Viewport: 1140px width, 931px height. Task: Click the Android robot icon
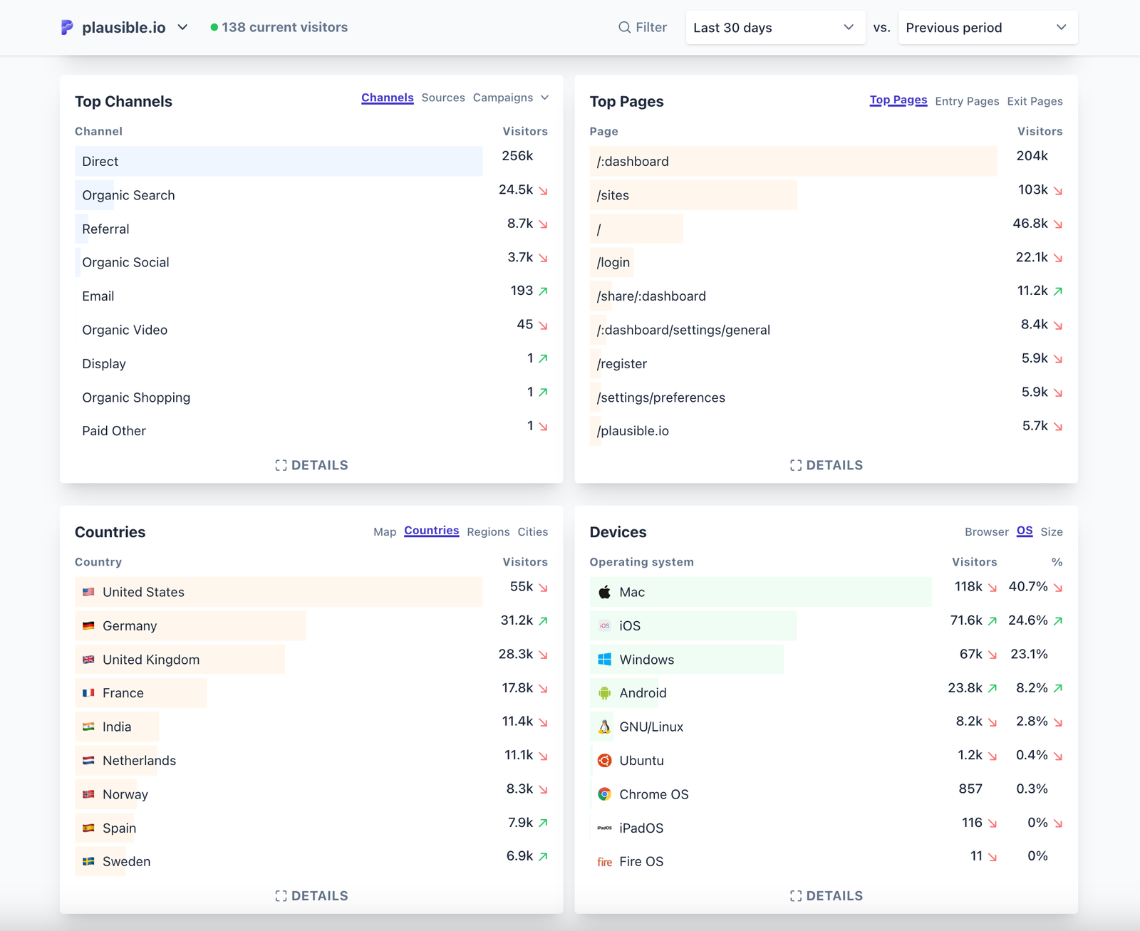tap(604, 693)
